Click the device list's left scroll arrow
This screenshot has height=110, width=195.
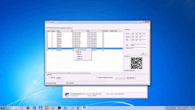click(x=47, y=73)
